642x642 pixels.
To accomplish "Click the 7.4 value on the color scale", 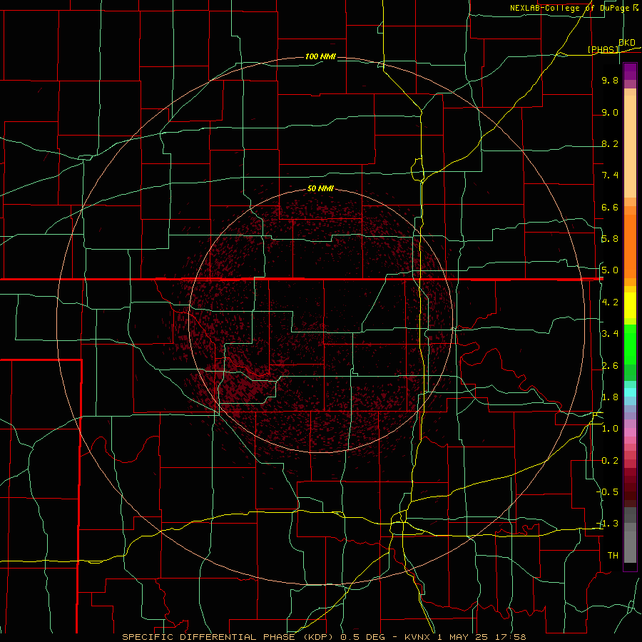I will [x=610, y=175].
